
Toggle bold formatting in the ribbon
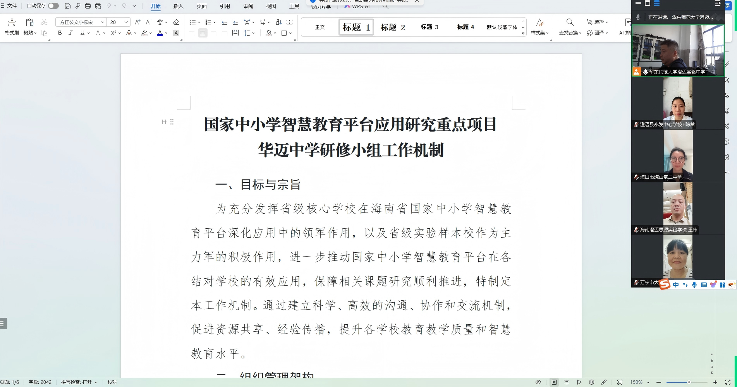click(x=59, y=33)
